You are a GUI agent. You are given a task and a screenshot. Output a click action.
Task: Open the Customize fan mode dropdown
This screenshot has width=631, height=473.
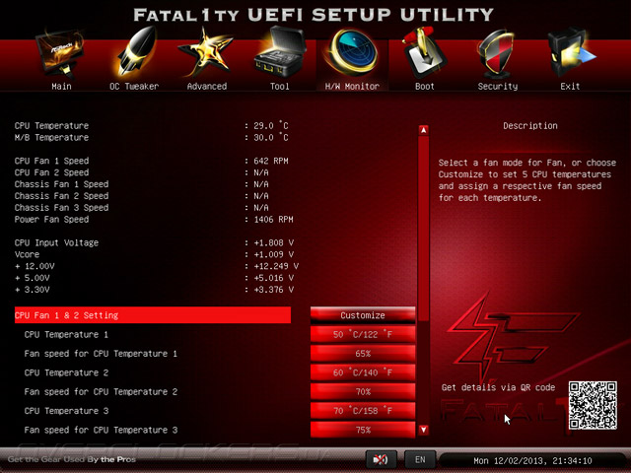(363, 315)
